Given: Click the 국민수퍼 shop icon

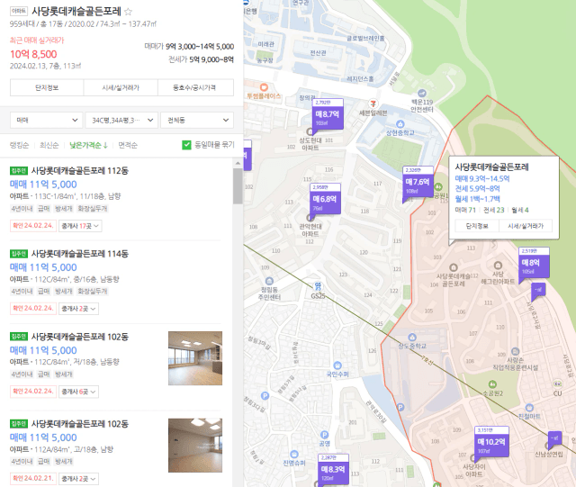Looking at the screenshot, I should click(337, 365).
